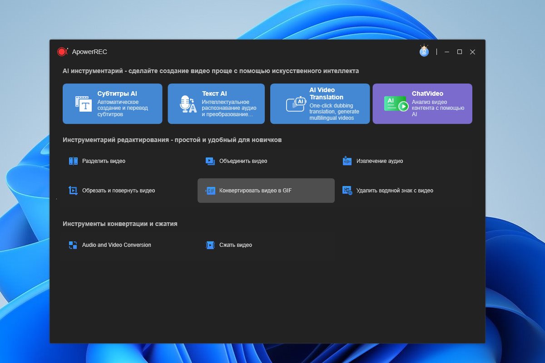Click the watermark removal icon

[347, 191]
